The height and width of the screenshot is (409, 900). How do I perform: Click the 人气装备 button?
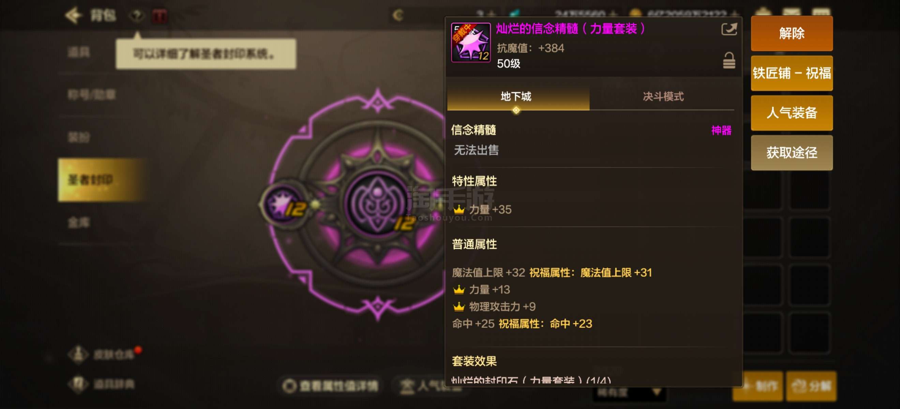coord(792,113)
